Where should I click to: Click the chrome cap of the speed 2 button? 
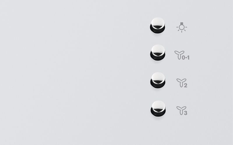tap(158, 77)
